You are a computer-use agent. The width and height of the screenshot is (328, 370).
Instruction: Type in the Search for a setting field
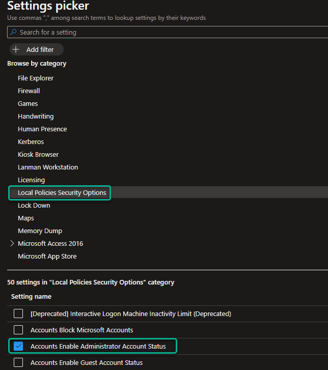168,32
